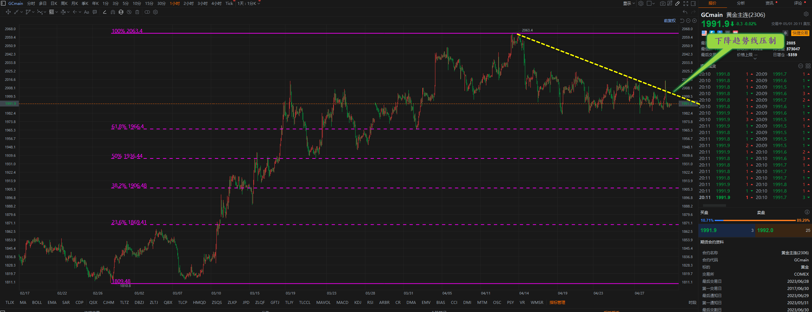Click the buy/sell ratio bar
This screenshot has height=312, width=812.
(x=755, y=220)
